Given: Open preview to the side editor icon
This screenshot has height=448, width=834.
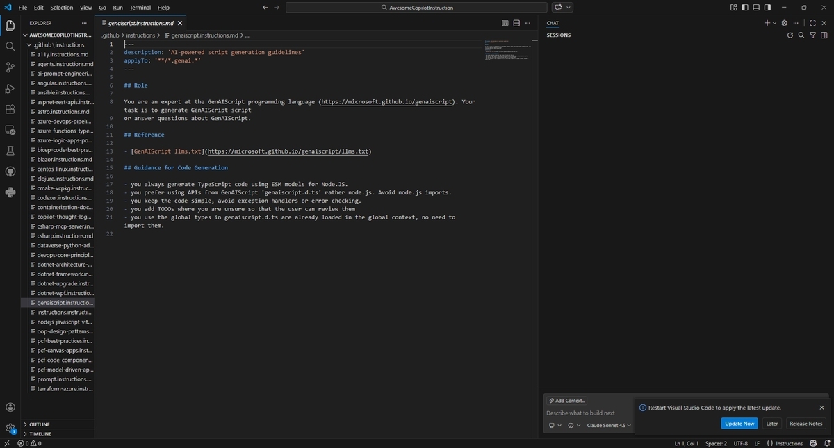Looking at the screenshot, I should point(505,23).
